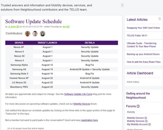
Task: Select the LG Nexus 5X table cell
Action: (x=19, y=83)
